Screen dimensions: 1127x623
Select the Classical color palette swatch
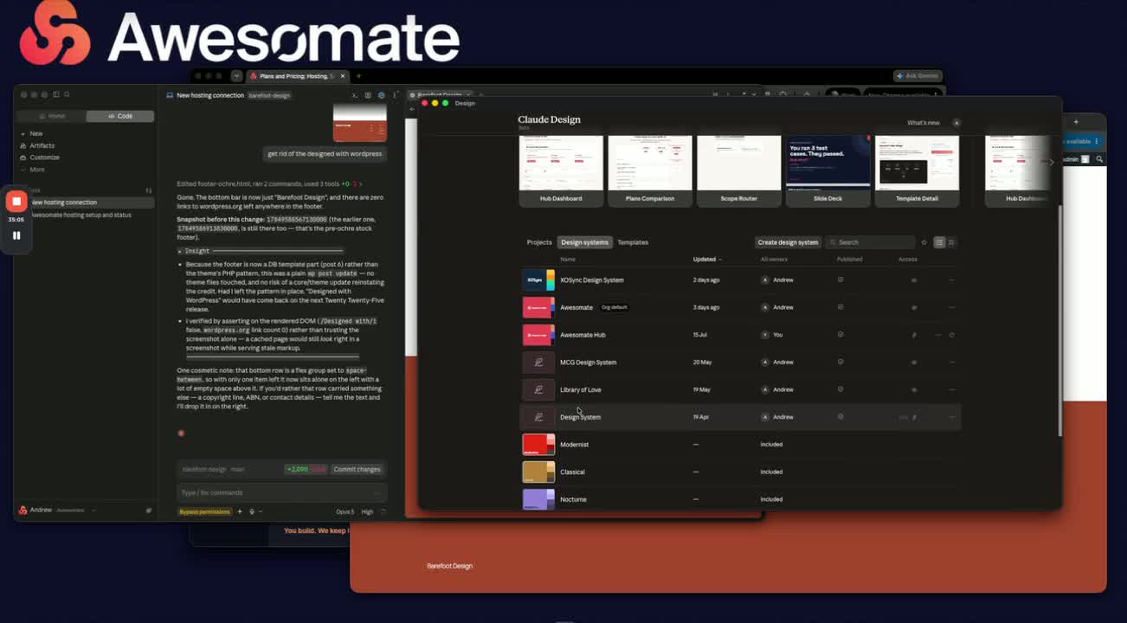[x=538, y=472]
